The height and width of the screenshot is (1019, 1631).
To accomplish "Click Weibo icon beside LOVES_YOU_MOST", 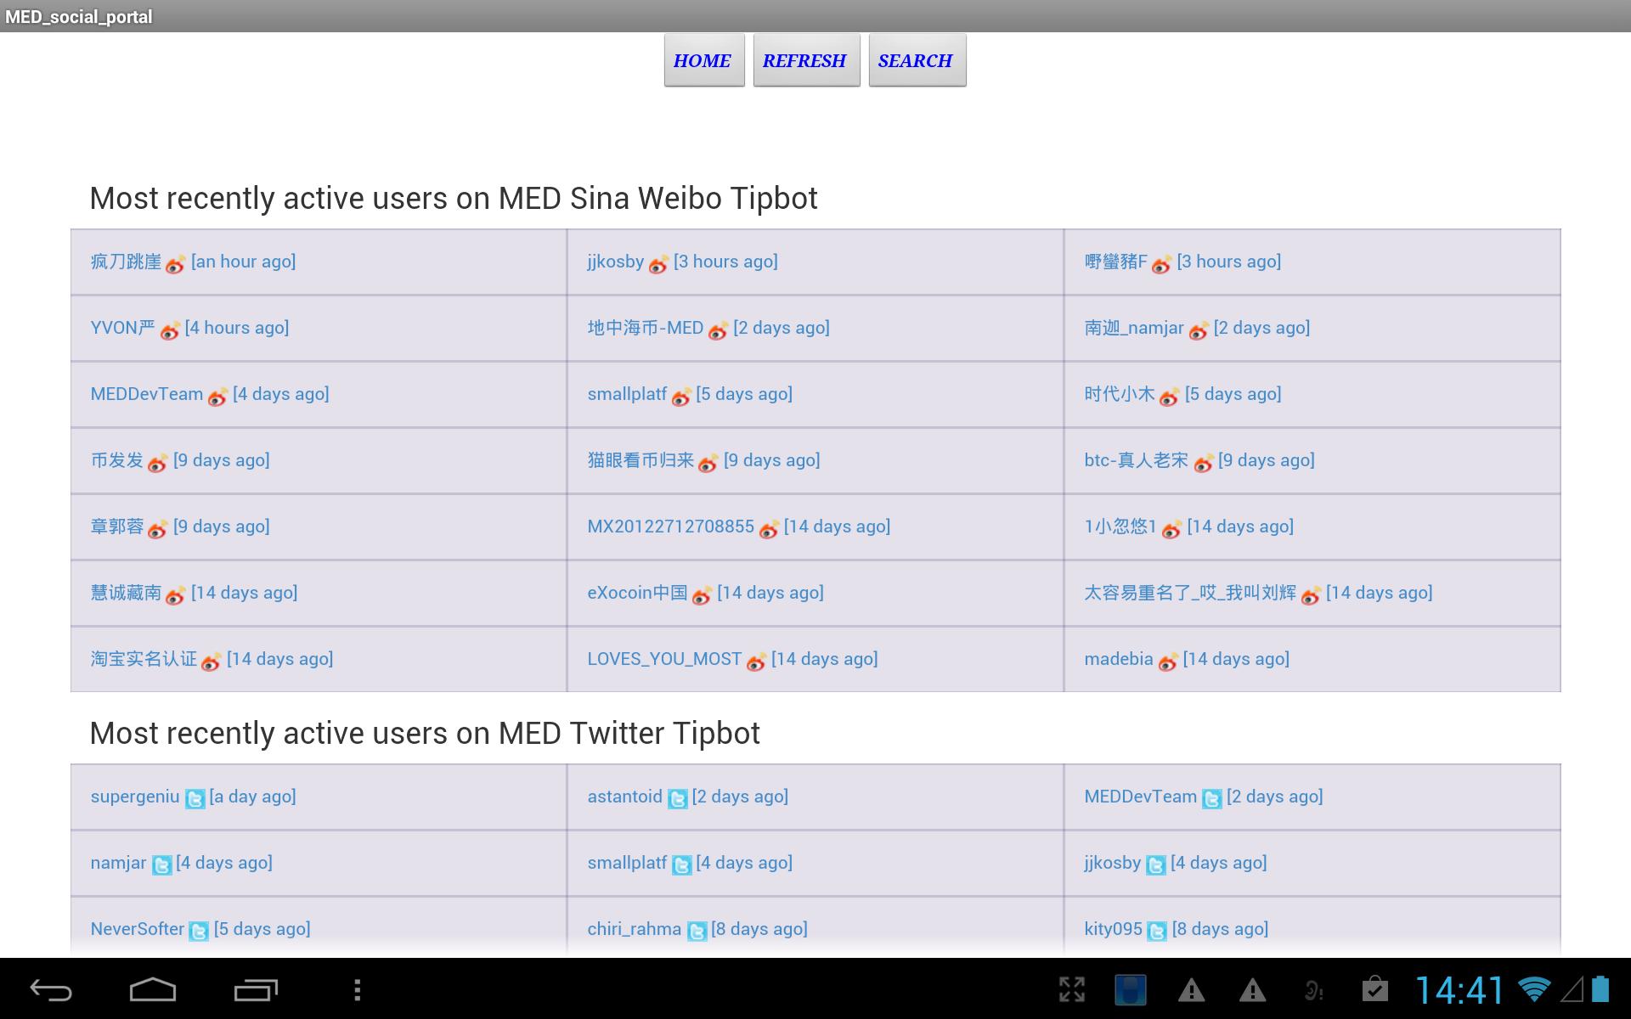I will pyautogui.click(x=756, y=662).
